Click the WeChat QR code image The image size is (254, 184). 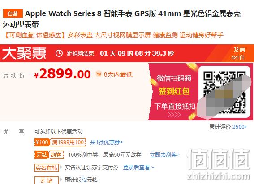click(x=224, y=92)
